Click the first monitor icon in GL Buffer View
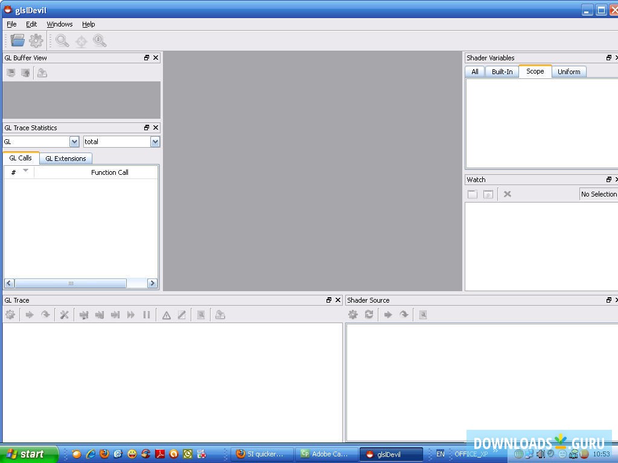618x463 pixels. (x=11, y=73)
